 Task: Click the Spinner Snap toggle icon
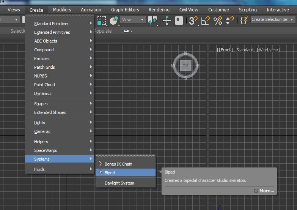point(230,20)
